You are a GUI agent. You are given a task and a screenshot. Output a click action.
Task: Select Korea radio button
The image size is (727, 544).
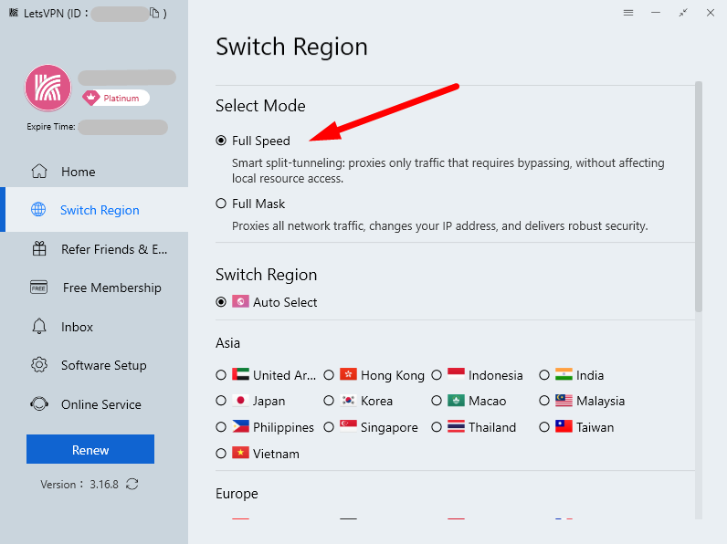(x=329, y=401)
